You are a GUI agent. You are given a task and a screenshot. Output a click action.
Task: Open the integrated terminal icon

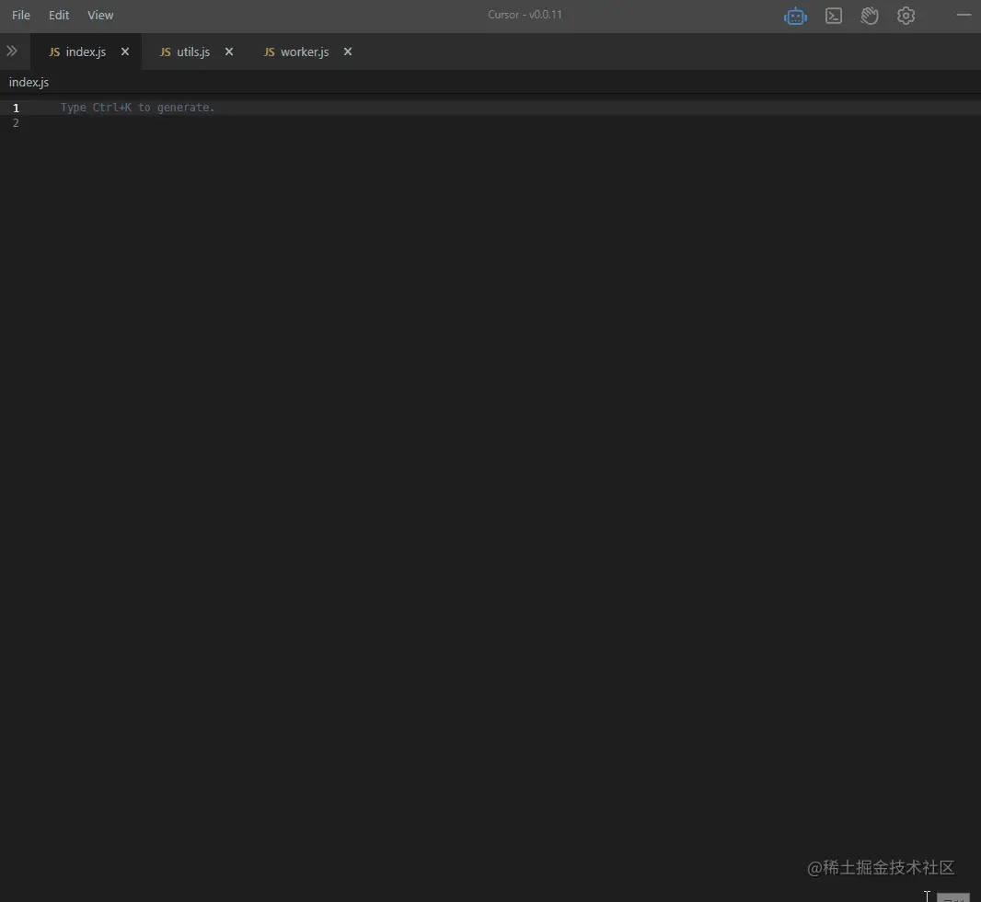[833, 16]
